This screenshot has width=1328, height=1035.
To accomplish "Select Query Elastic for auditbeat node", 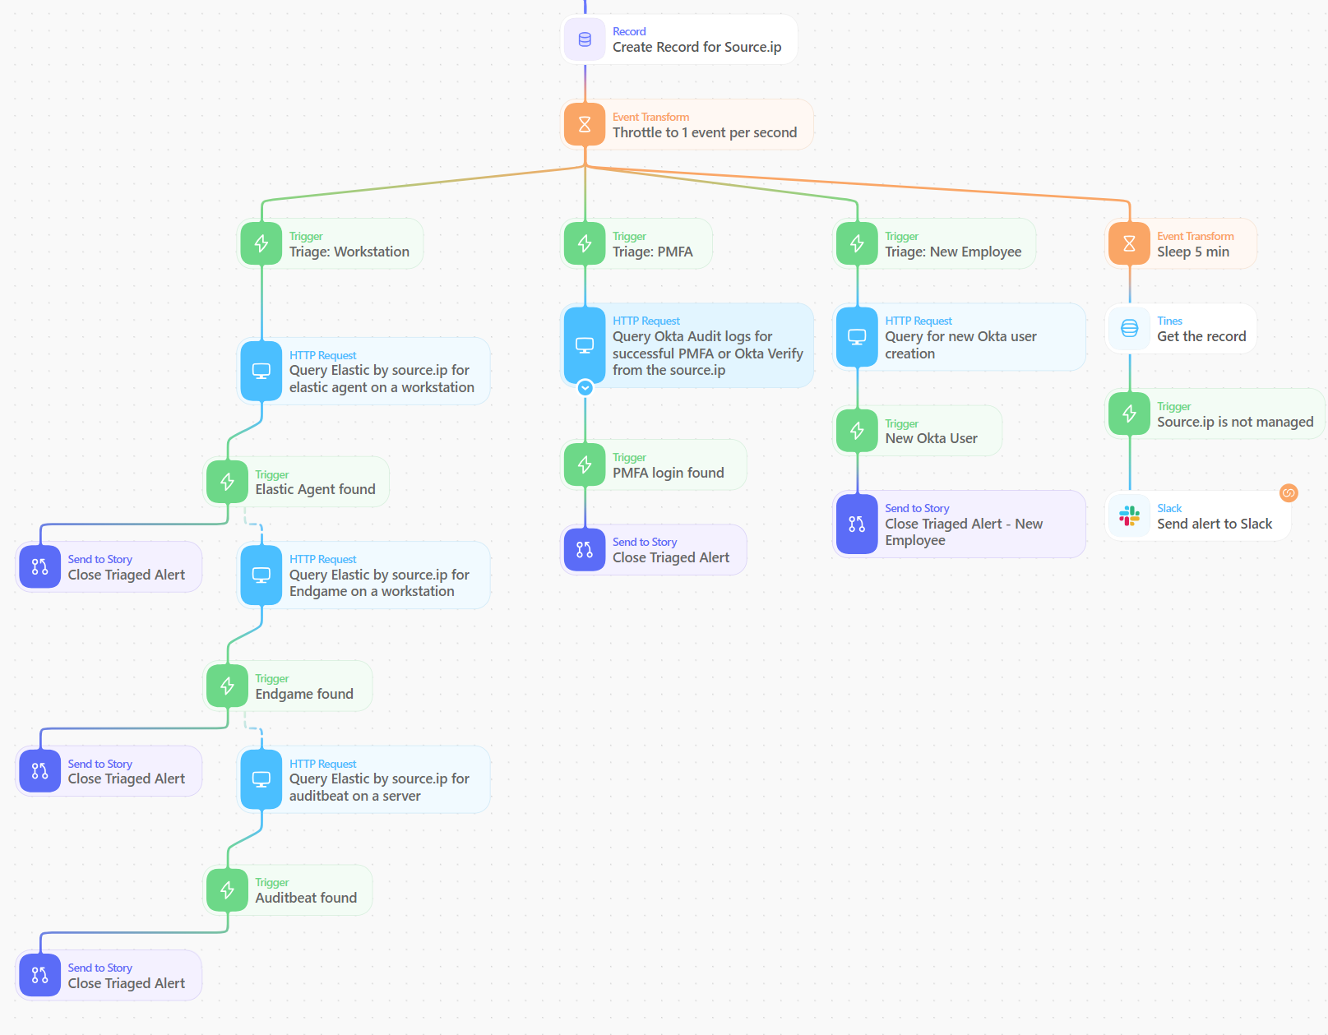I will click(x=364, y=779).
